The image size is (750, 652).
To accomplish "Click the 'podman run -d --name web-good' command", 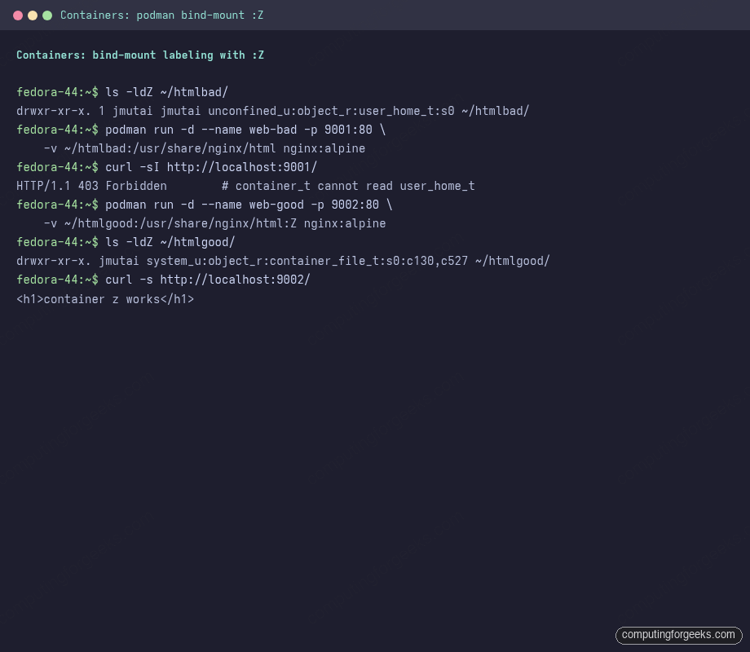I will [249, 205].
